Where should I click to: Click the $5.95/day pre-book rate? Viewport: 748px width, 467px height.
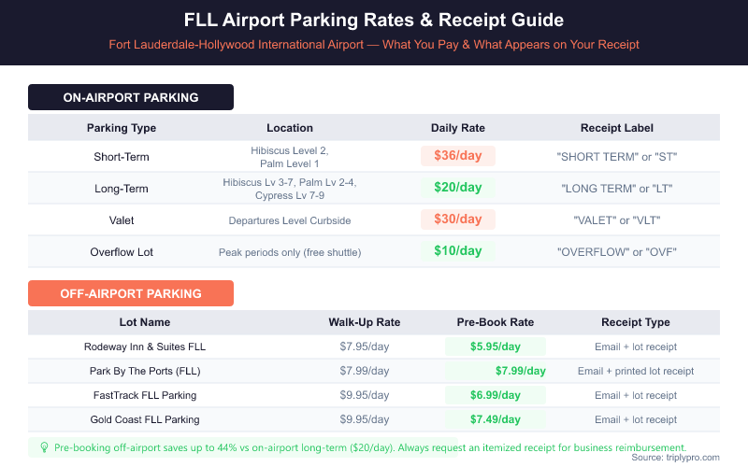[495, 347]
